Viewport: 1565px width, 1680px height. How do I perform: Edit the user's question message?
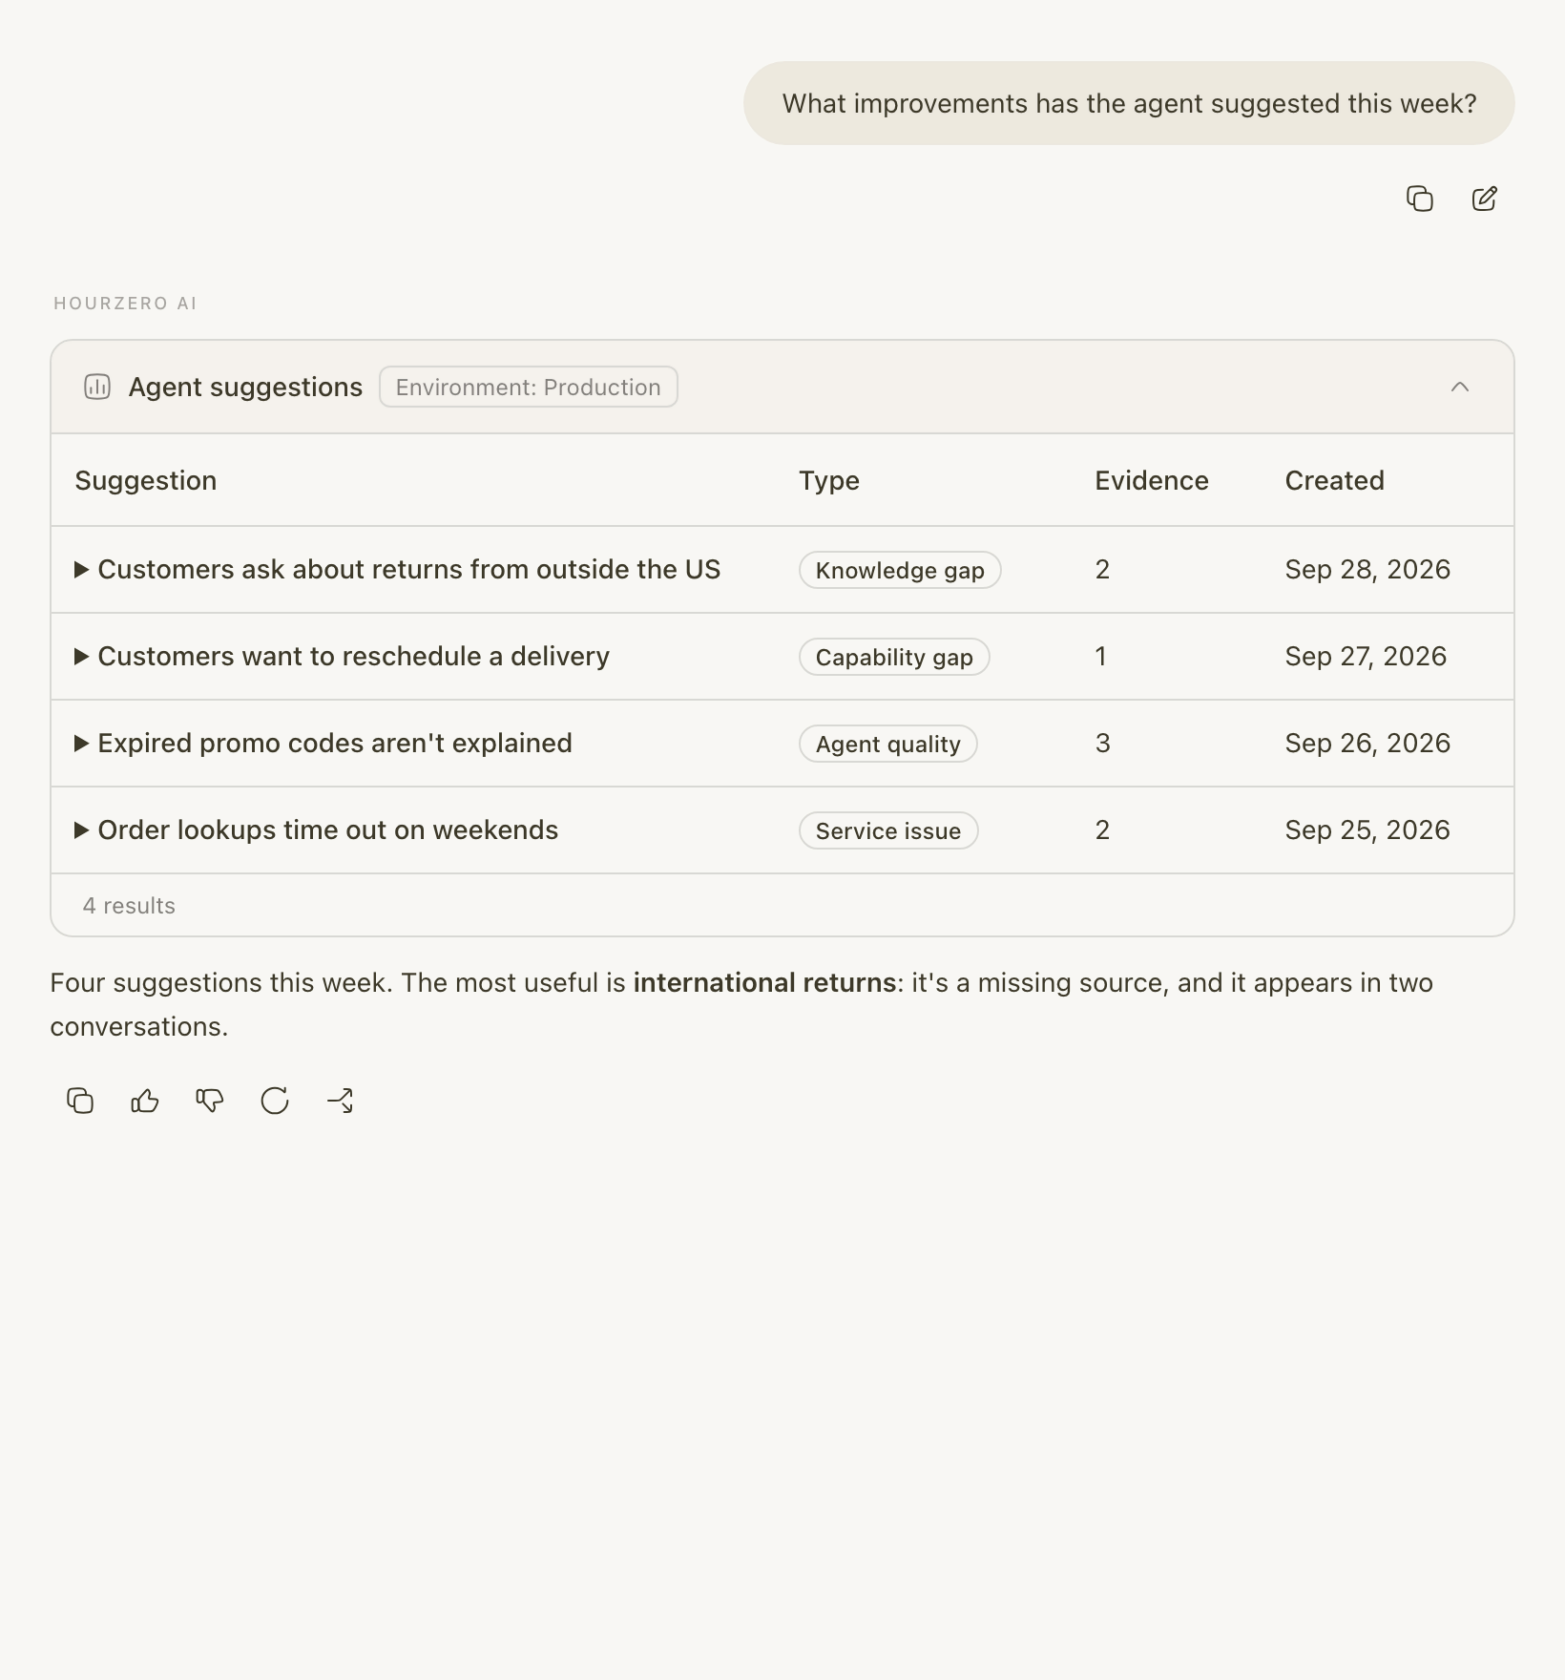[x=1484, y=199]
